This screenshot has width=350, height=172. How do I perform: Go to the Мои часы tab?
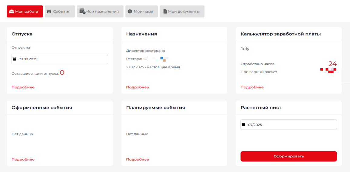(x=142, y=12)
